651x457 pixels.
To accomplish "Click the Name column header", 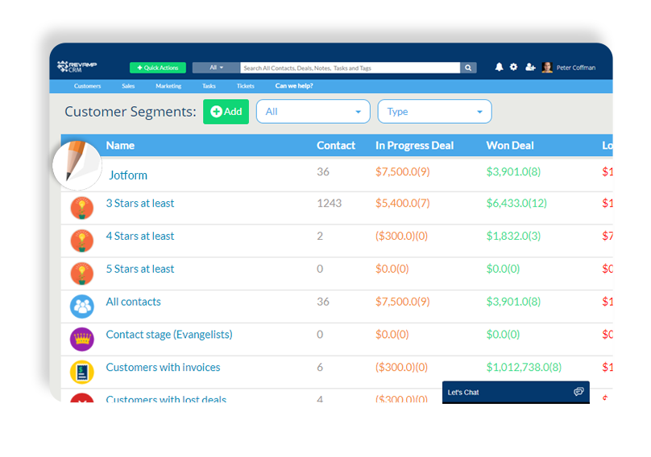I will click(x=120, y=145).
